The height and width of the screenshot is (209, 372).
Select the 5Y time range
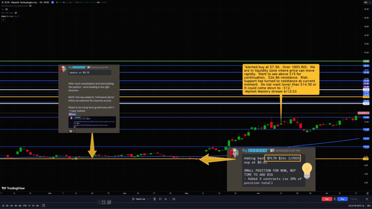point(33,206)
